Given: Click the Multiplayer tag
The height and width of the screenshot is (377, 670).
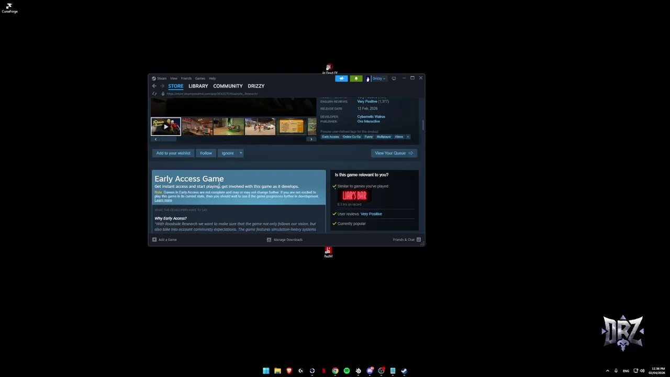Looking at the screenshot, I should tap(384, 137).
